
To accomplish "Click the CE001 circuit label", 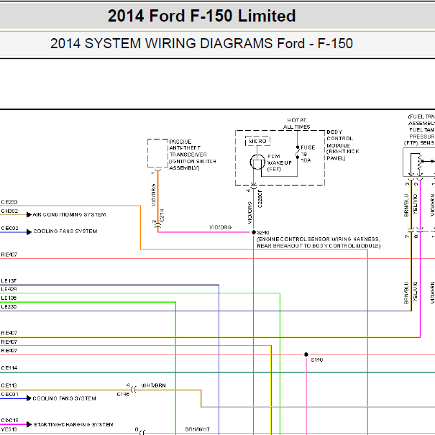I will [9, 394].
